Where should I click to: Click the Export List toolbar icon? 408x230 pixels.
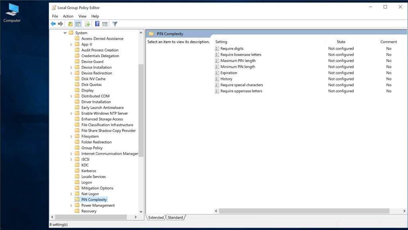pyautogui.click(x=87, y=24)
